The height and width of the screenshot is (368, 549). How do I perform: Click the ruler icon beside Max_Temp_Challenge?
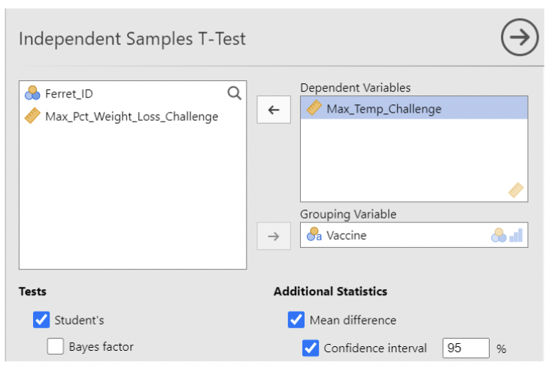[314, 109]
